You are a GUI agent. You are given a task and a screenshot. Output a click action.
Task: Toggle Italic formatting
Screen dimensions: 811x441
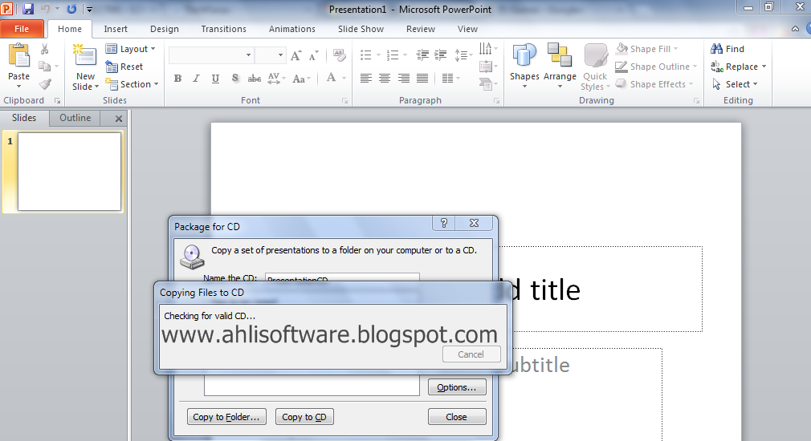point(196,79)
